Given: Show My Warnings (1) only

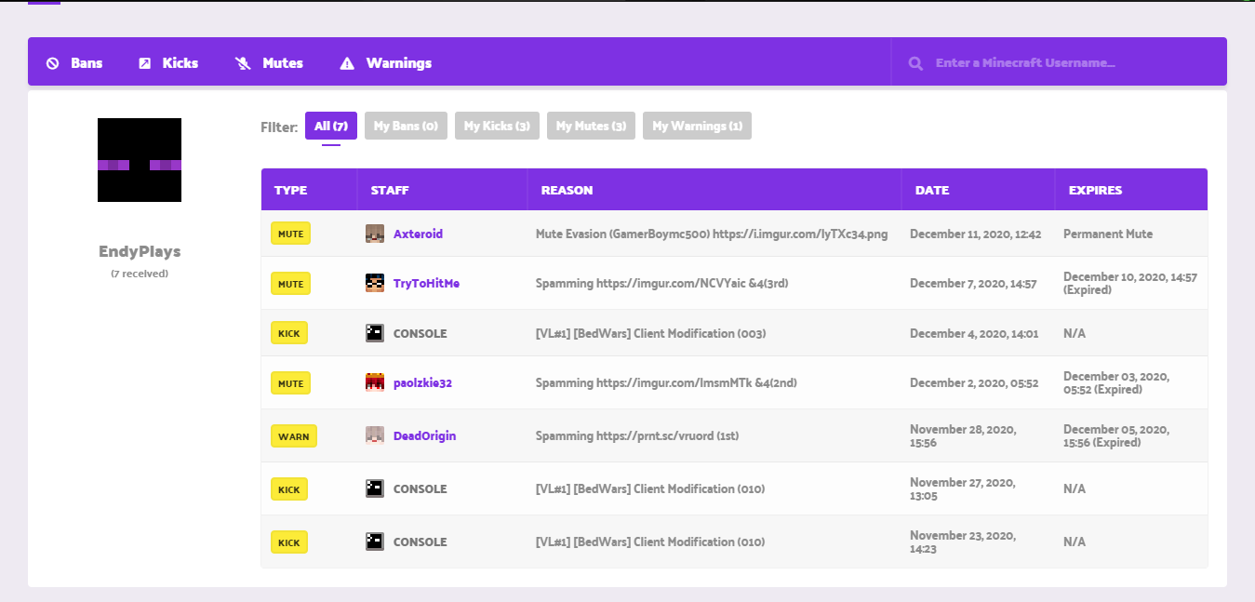Looking at the screenshot, I should (x=697, y=126).
